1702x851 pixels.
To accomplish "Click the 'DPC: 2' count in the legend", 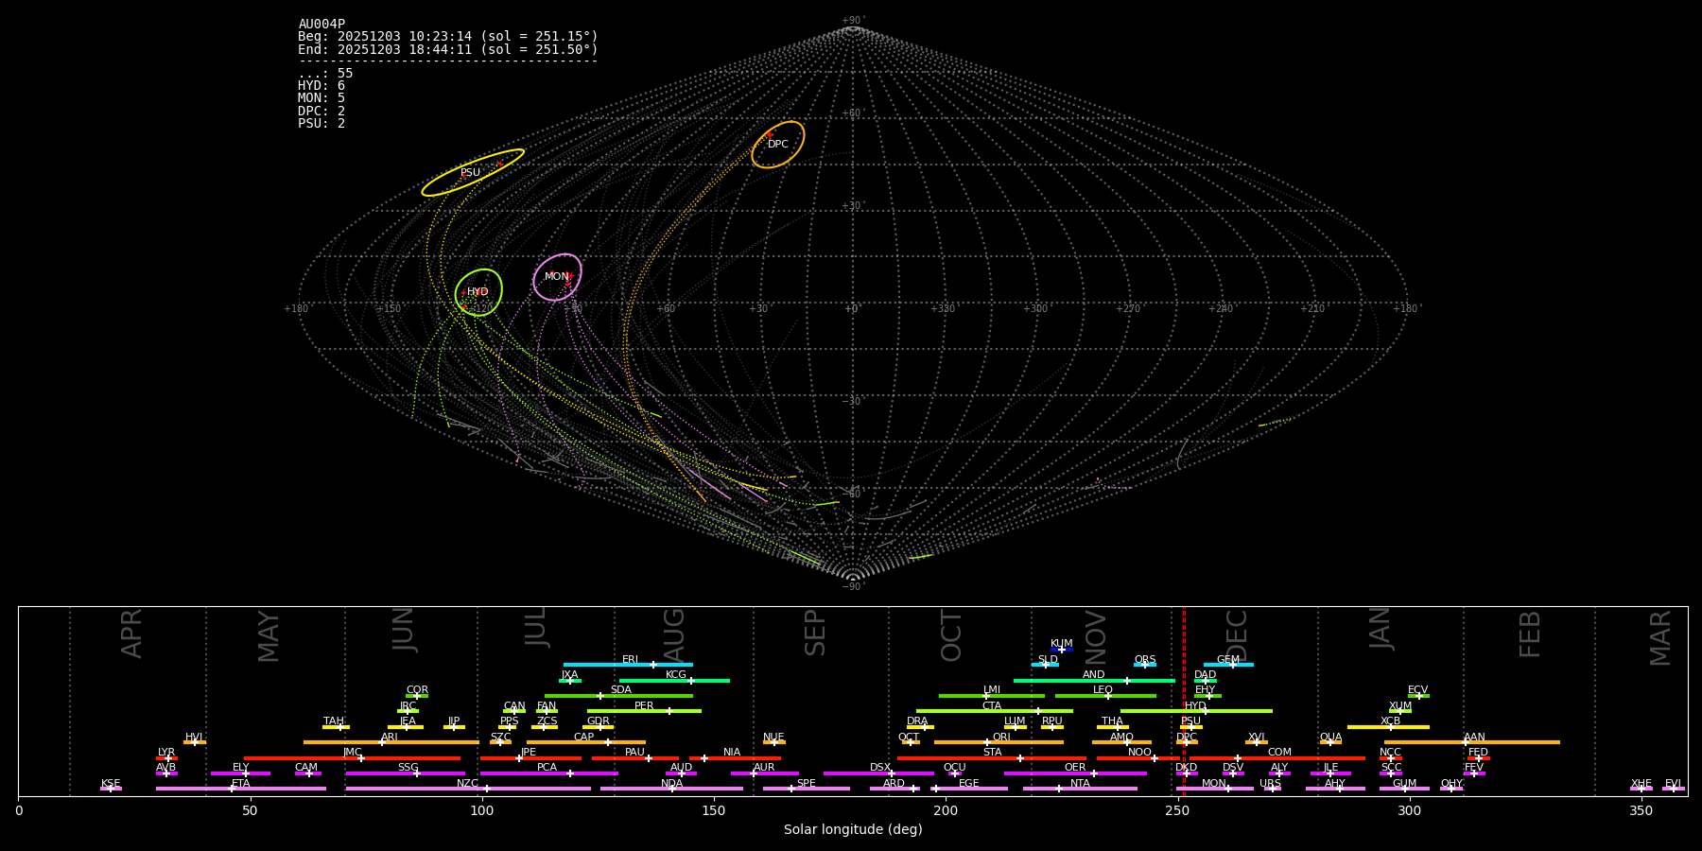I will pyautogui.click(x=321, y=111).
